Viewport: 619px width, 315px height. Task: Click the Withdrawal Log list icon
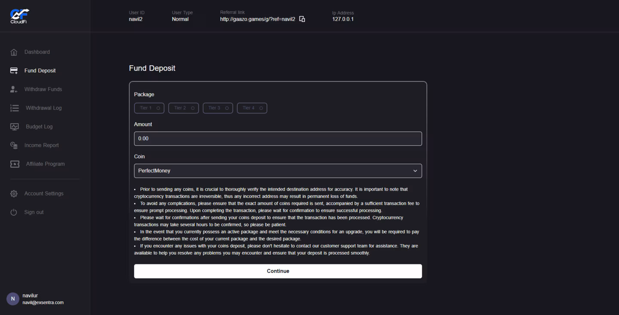point(15,108)
